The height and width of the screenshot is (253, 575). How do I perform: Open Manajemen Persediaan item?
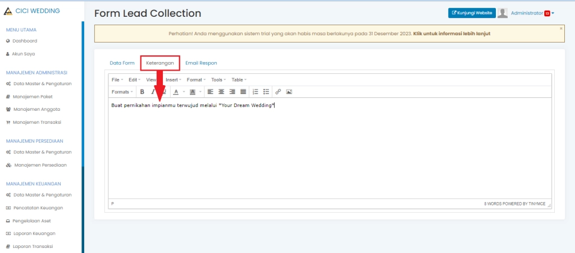(40, 165)
